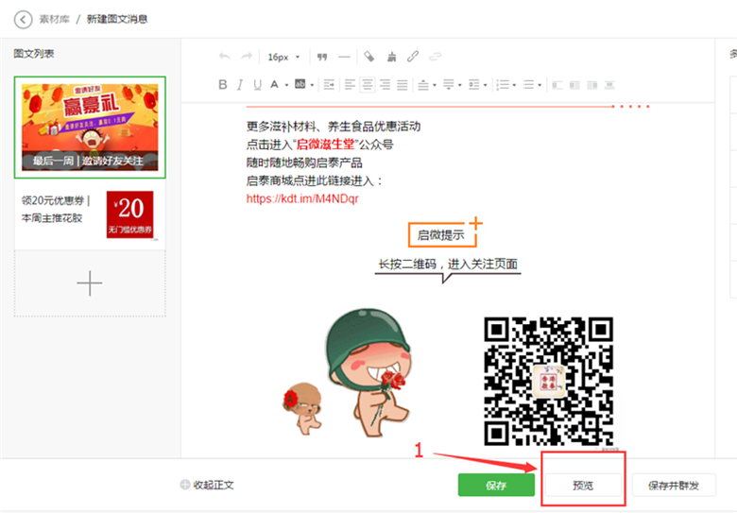Align text to the left

point(350,85)
